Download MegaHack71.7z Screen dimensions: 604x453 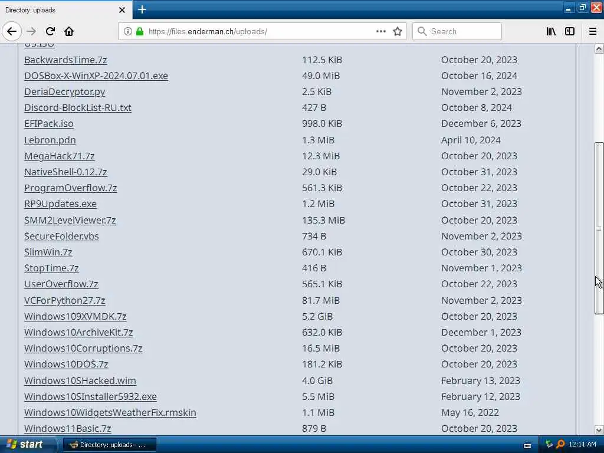60,156
